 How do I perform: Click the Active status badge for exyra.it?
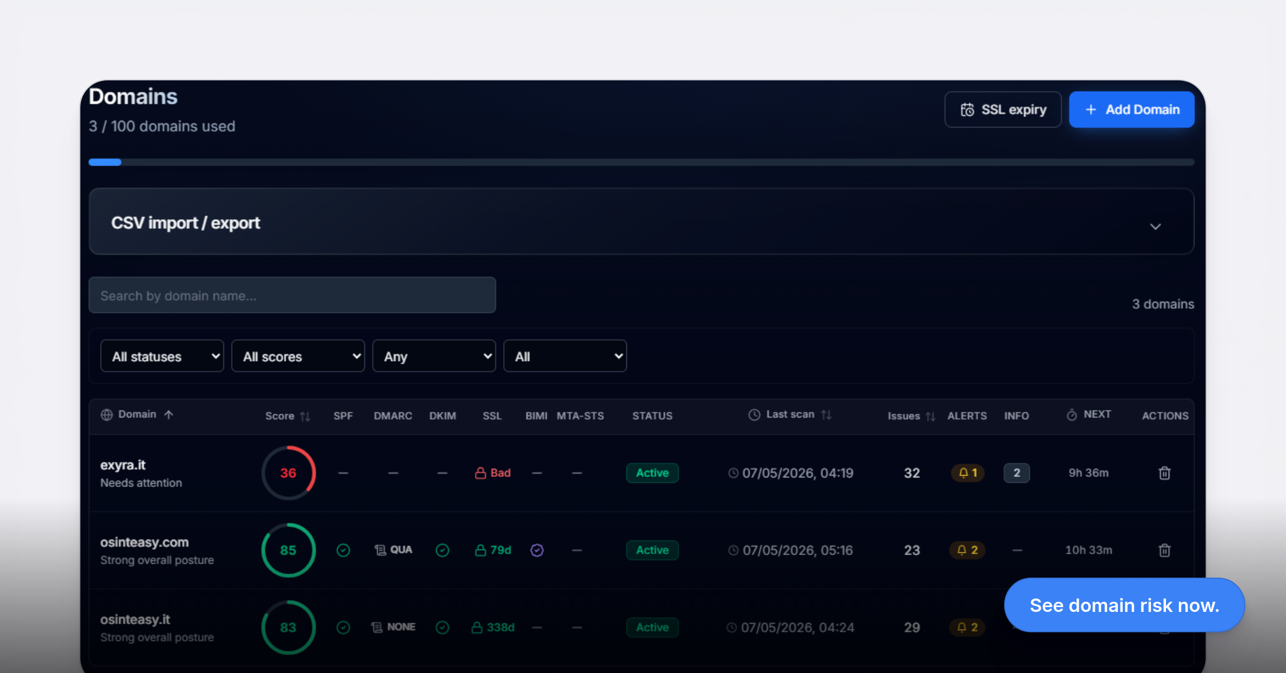pos(652,473)
